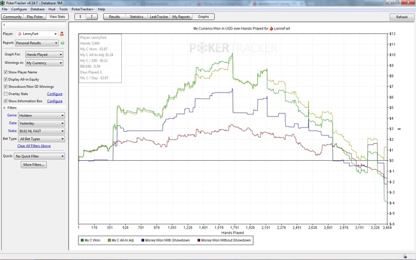The width and height of the screenshot is (416, 260).
Task: Open the Stake dropdown $0.02 NL FAST
Action: [x=42, y=131]
